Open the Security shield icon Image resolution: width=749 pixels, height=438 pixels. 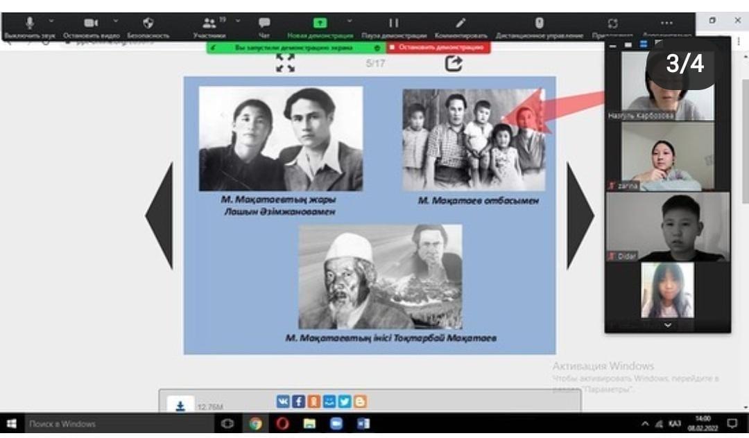pyautogui.click(x=148, y=23)
